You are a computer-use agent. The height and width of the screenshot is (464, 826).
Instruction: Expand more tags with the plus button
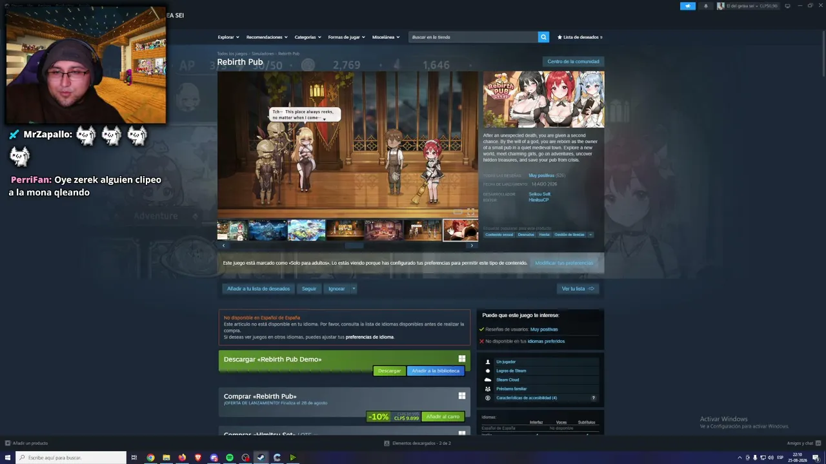pyautogui.click(x=590, y=235)
